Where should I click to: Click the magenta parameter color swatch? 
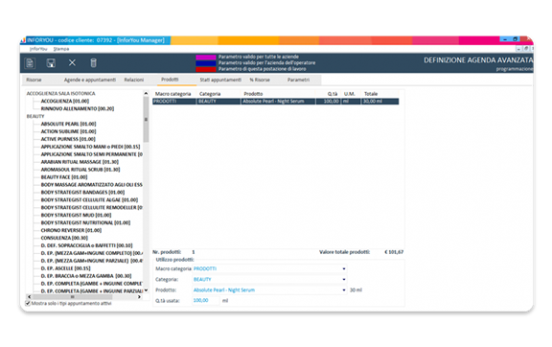(x=206, y=58)
